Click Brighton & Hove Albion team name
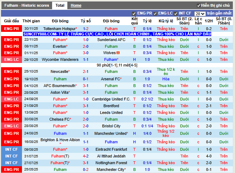 [x=60, y=140]
